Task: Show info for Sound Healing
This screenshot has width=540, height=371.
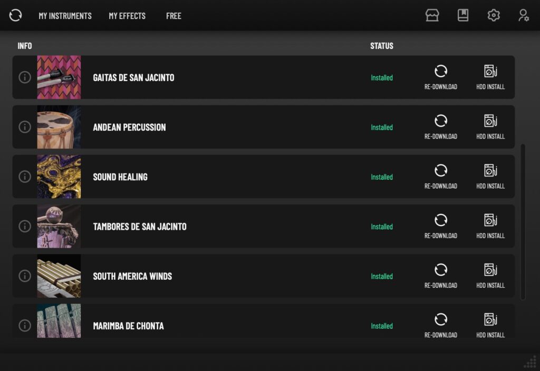Action: (x=24, y=177)
